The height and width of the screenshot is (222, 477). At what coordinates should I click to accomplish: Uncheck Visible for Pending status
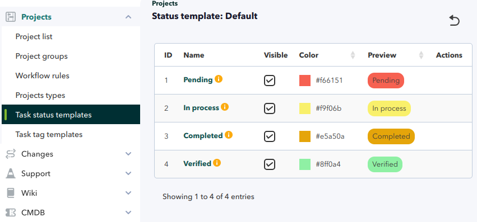click(270, 81)
